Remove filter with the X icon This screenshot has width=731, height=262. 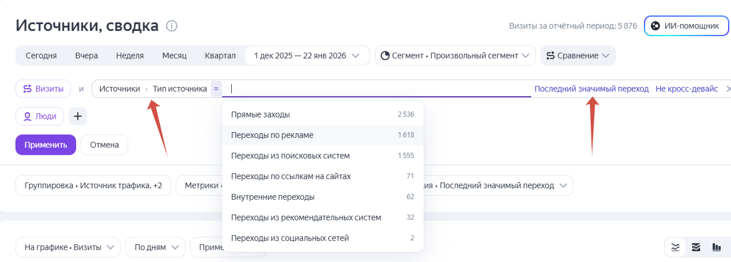click(x=728, y=89)
